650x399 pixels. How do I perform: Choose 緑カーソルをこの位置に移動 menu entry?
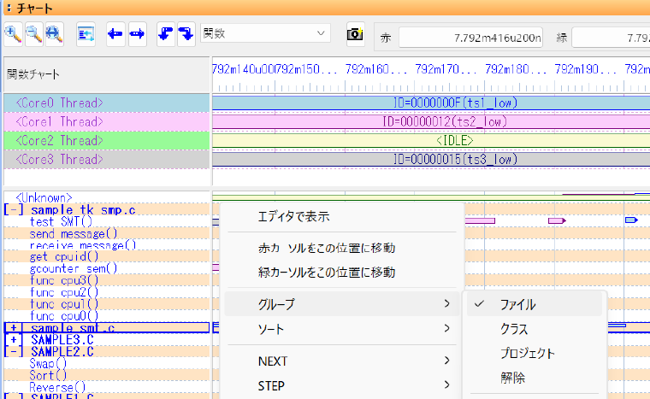342,273
